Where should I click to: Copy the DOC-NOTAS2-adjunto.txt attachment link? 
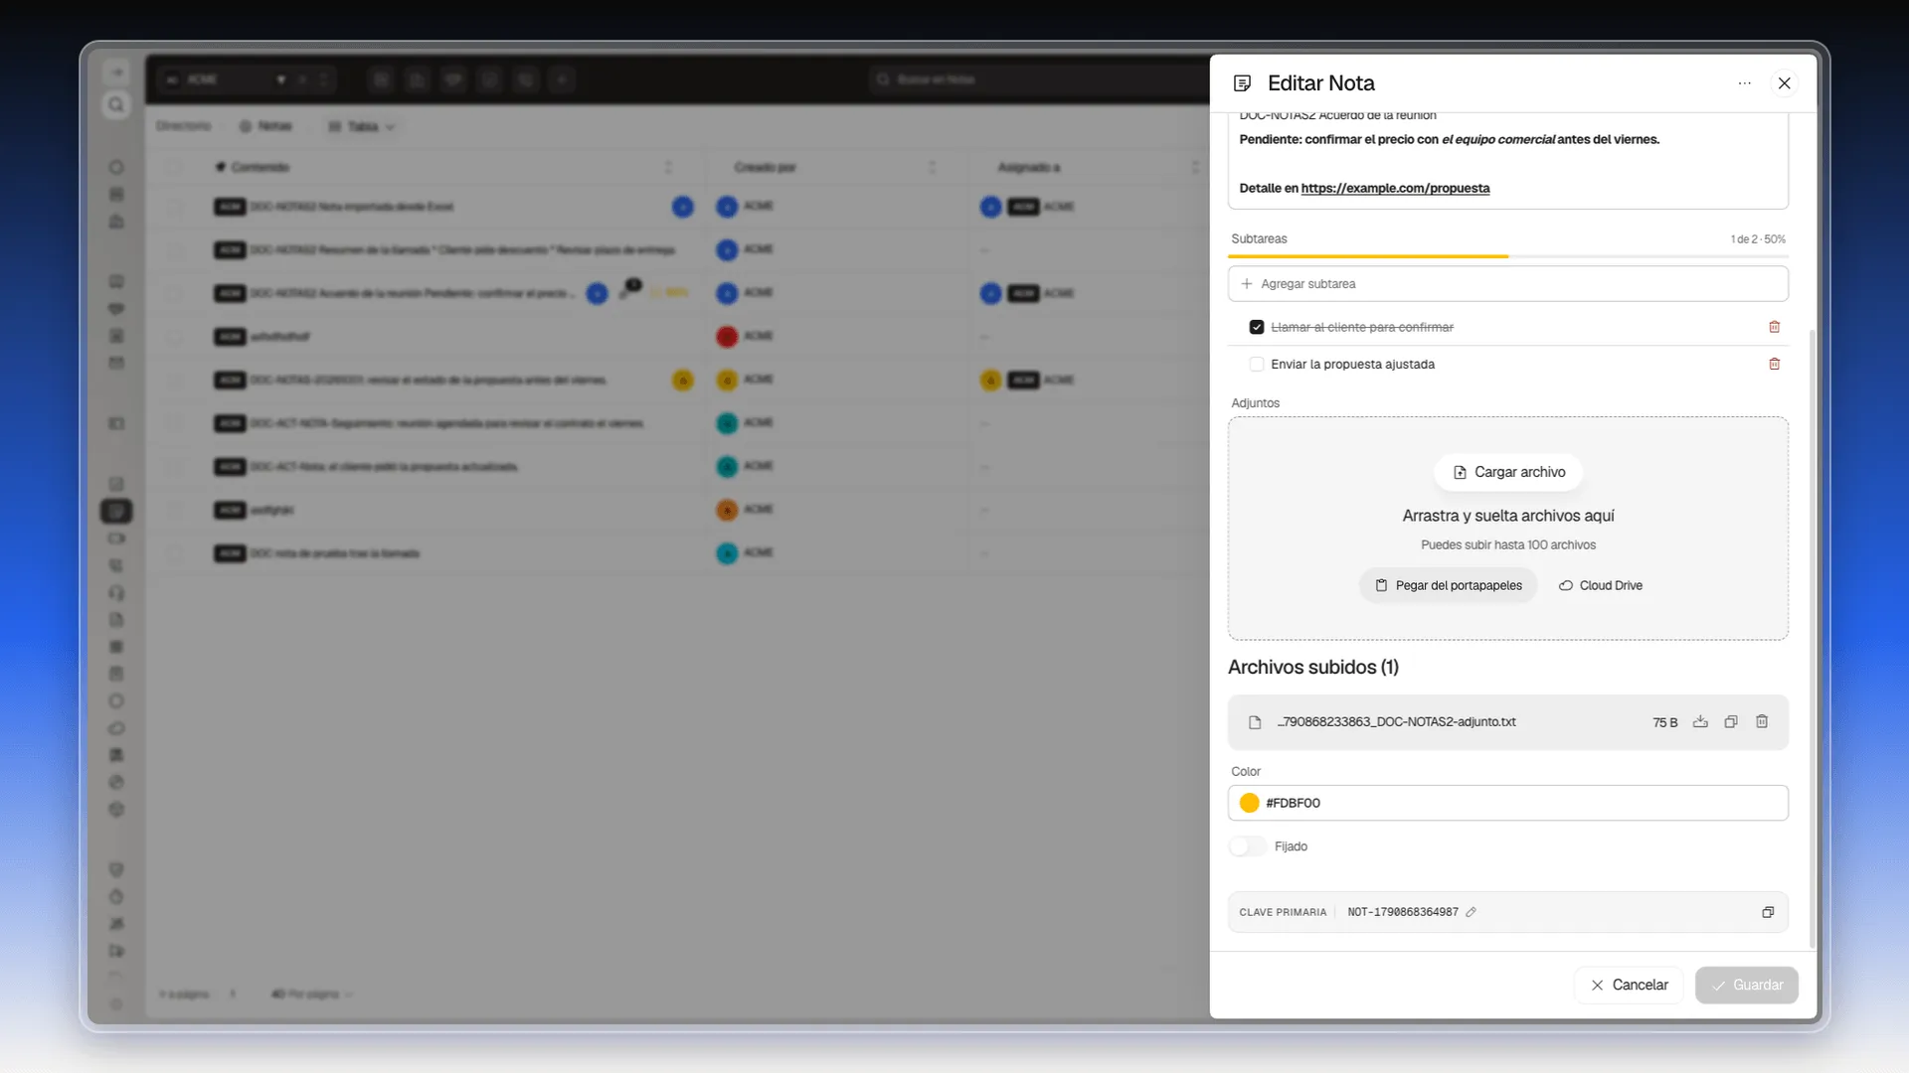(x=1731, y=722)
